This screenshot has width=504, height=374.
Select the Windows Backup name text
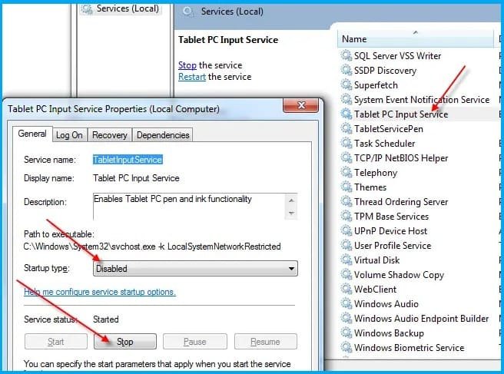point(389,333)
